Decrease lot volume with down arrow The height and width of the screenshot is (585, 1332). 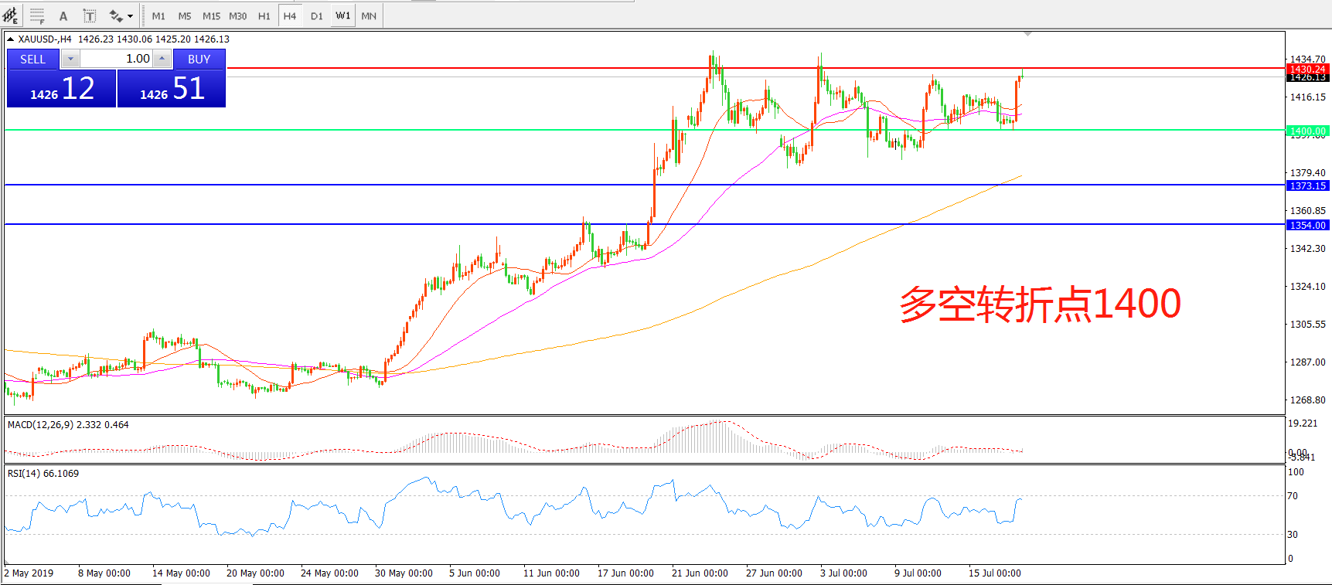(70, 59)
